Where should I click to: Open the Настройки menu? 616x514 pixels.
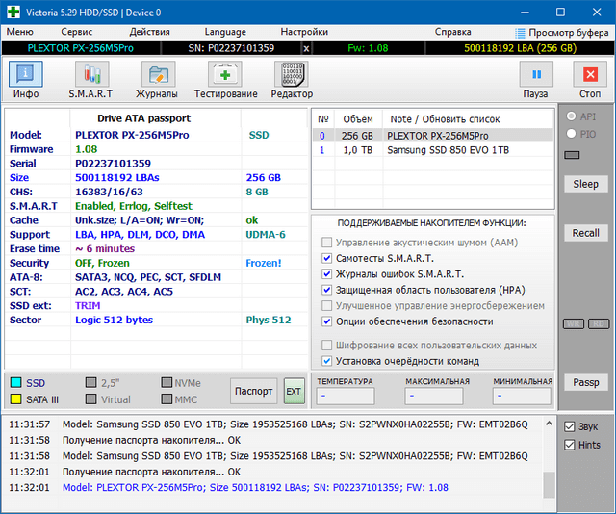pyautogui.click(x=304, y=32)
